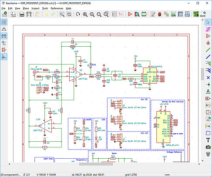Browse symbol libraries
The height and width of the screenshot is (177, 212).
[x=137, y=14]
